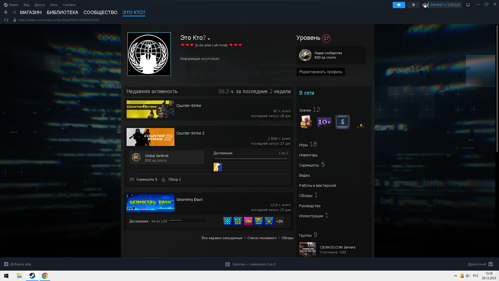Reload the page with the refresh icon
Viewport: 499px width, 281px height.
pyautogui.click(x=6, y=20)
